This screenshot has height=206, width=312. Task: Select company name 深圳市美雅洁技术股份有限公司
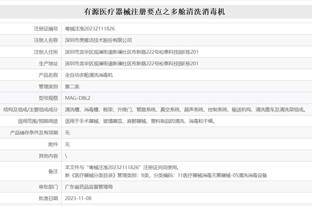(99, 40)
